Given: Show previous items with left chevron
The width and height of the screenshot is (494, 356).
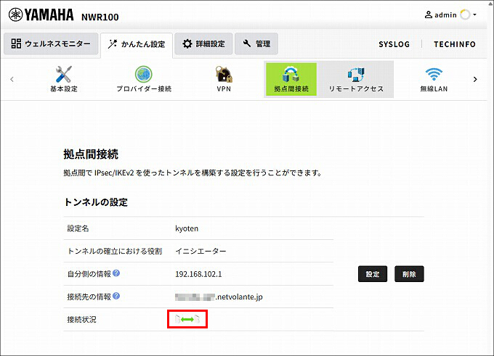Looking at the screenshot, I should click(12, 79).
